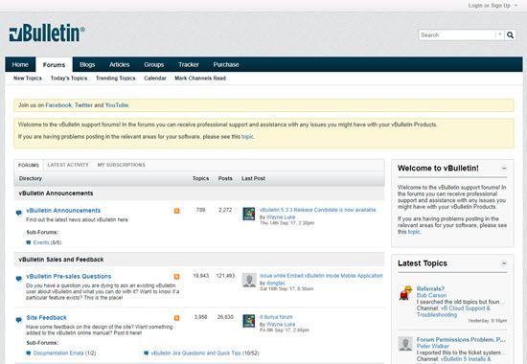Go to the Home tab

20,64
